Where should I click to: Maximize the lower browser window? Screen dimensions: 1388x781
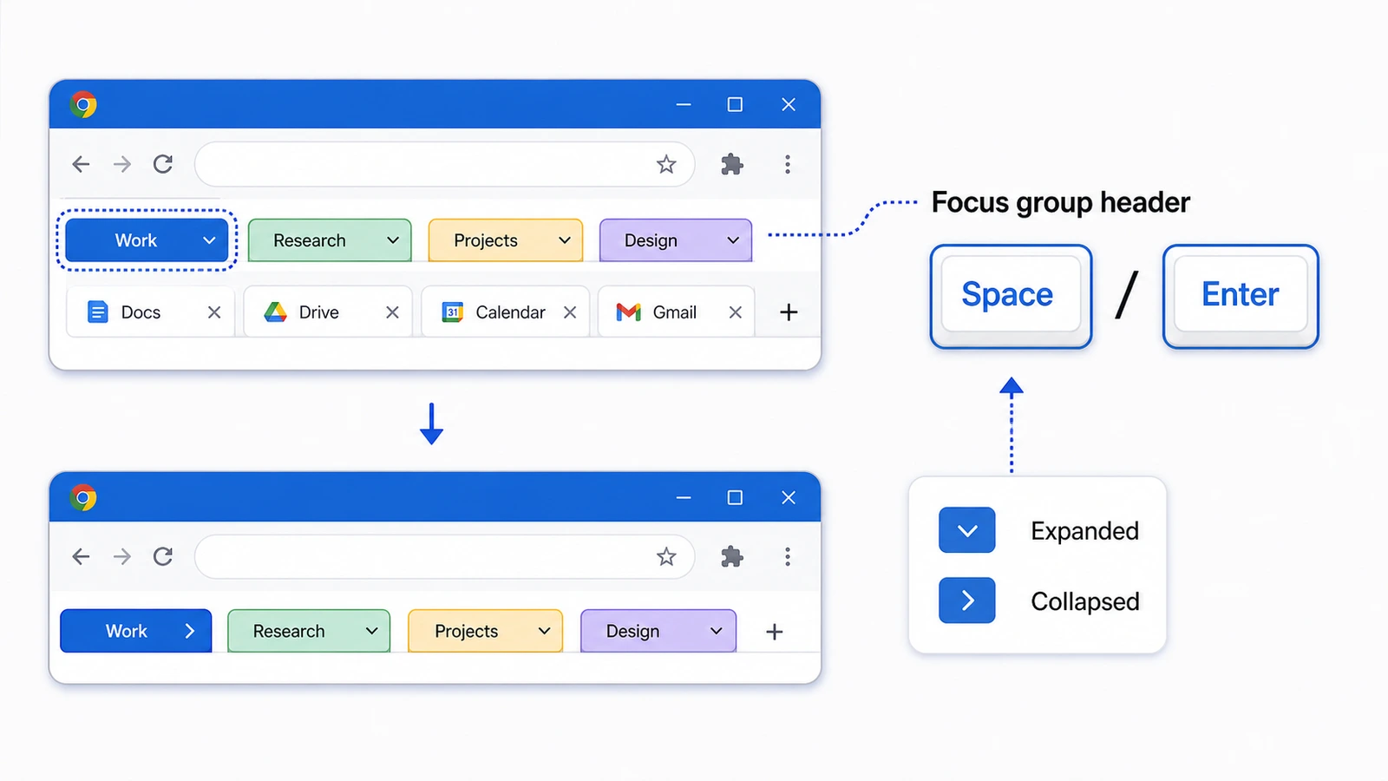735,497
